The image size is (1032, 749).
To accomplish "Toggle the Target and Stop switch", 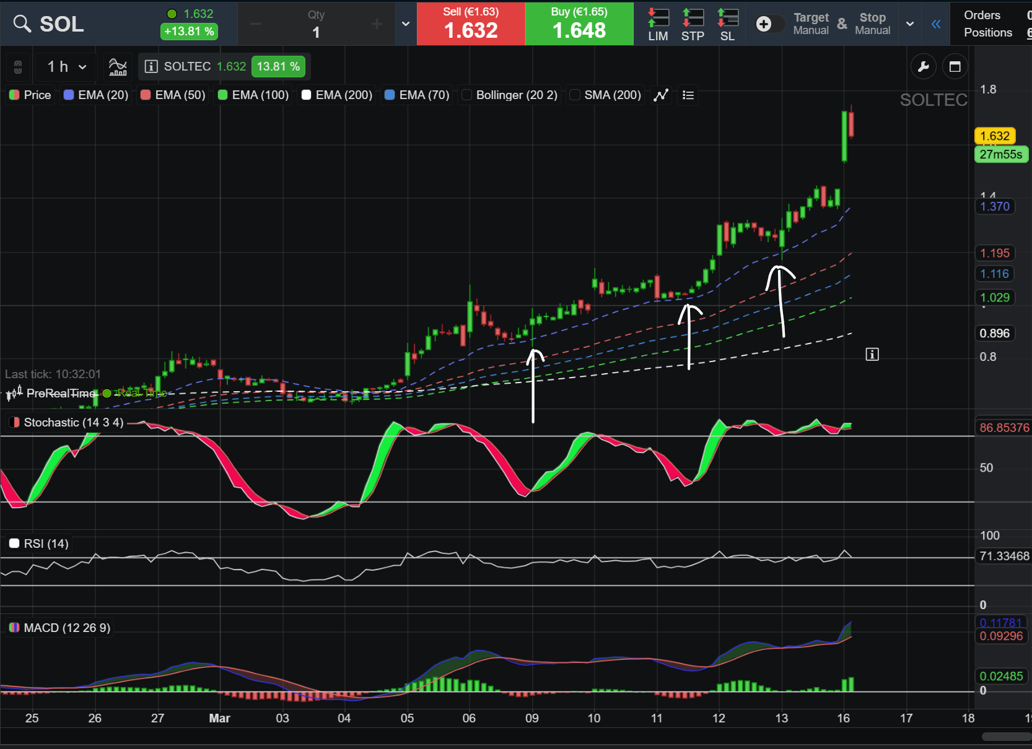I will tap(769, 24).
